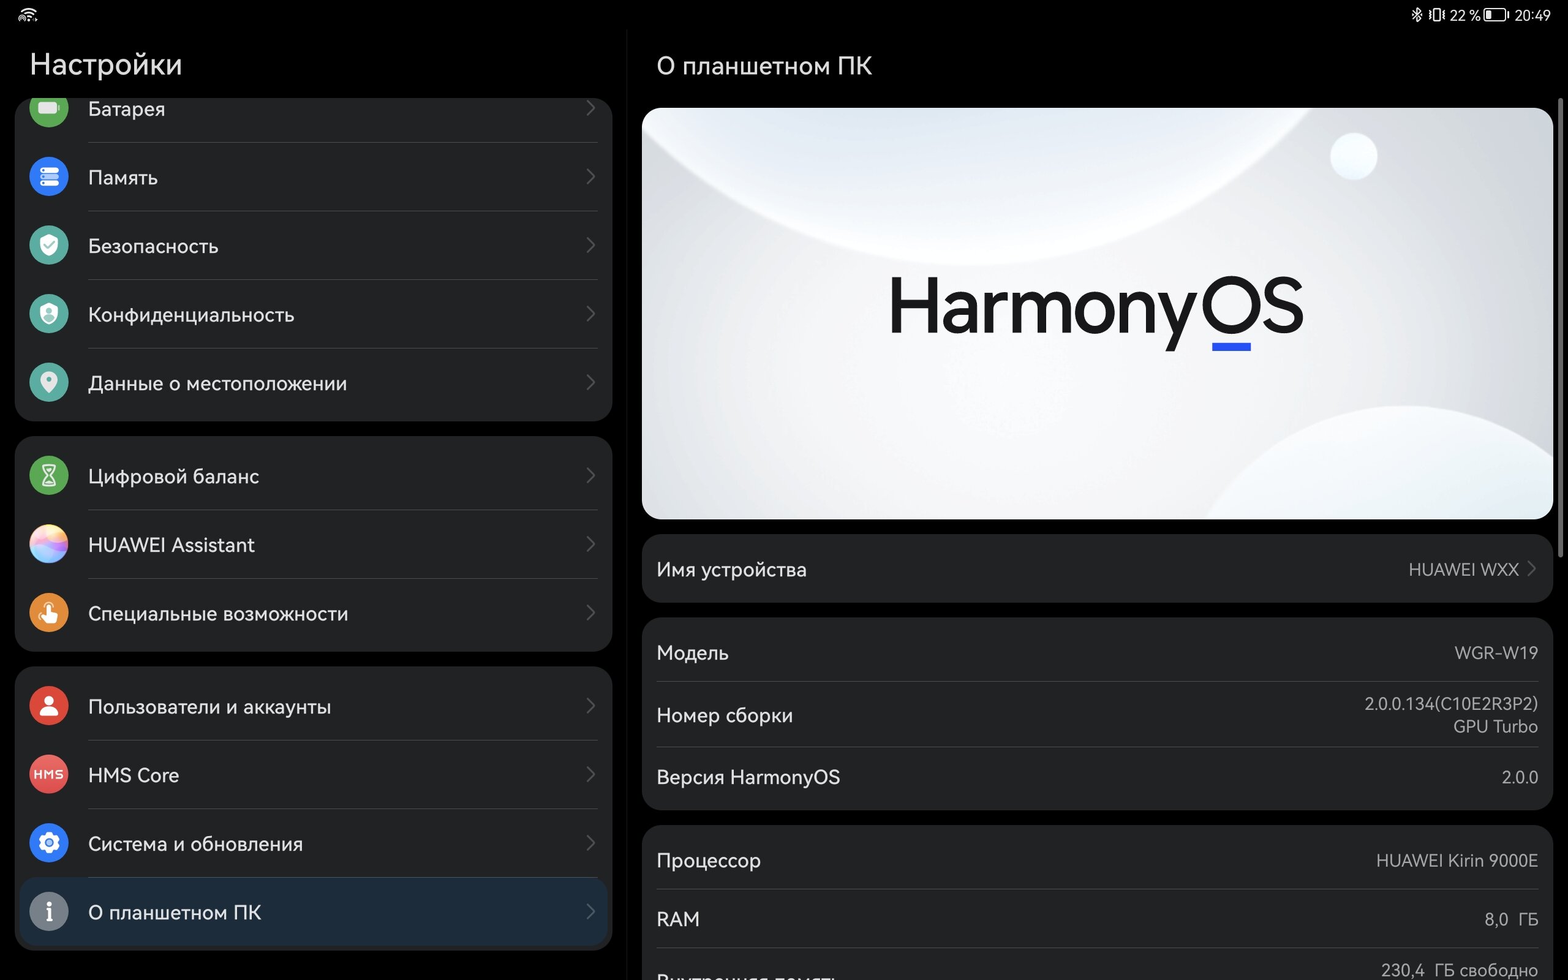Screen dimensions: 1568x980
Task: Tap the HUAWEI Assistant colorful icon
Action: [48, 544]
